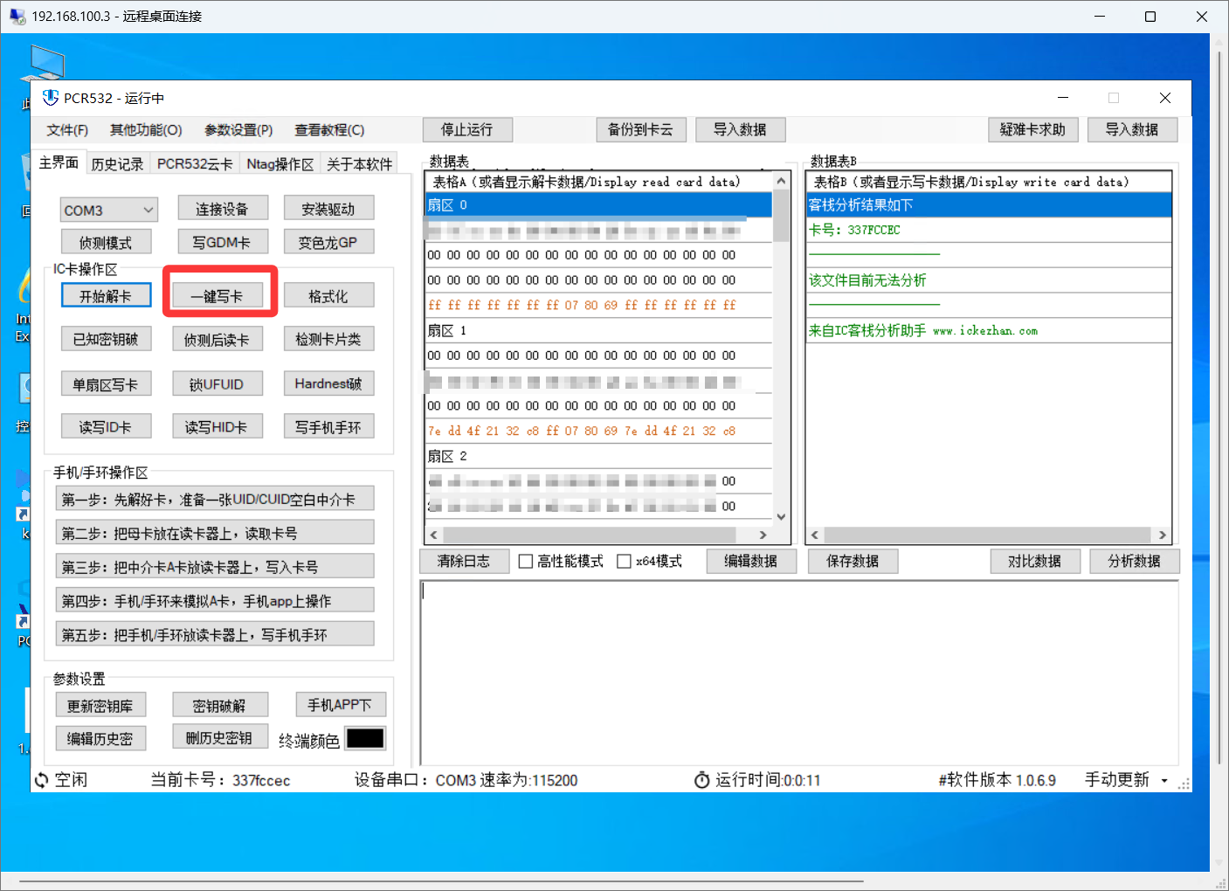The image size is (1229, 891).
Task: Click 备份到卡云 to back up the card
Action: [x=641, y=130]
